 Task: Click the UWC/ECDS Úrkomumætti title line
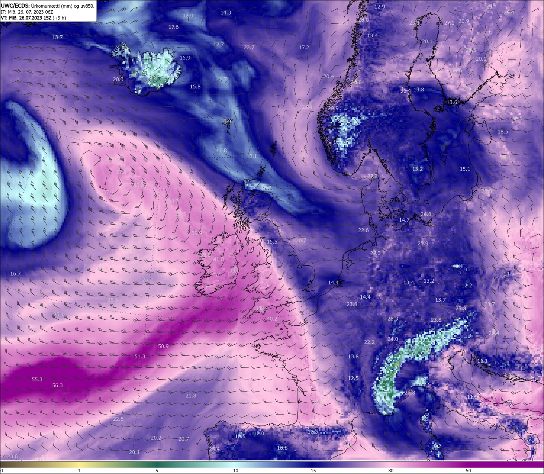[x=48, y=6]
